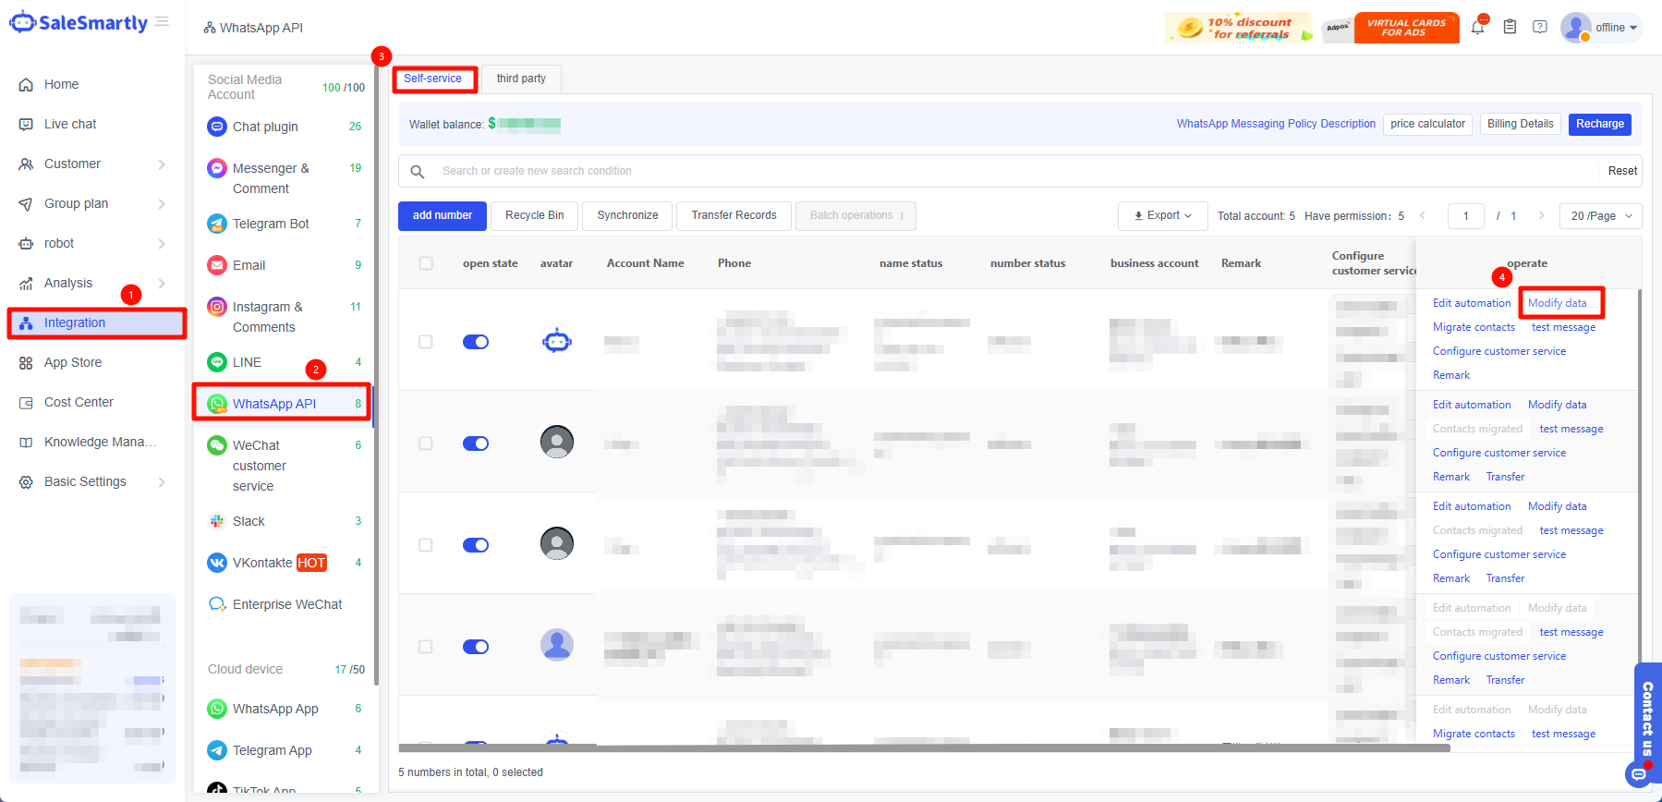Click the notification bell icon
This screenshot has width=1662, height=802.
1477,28
